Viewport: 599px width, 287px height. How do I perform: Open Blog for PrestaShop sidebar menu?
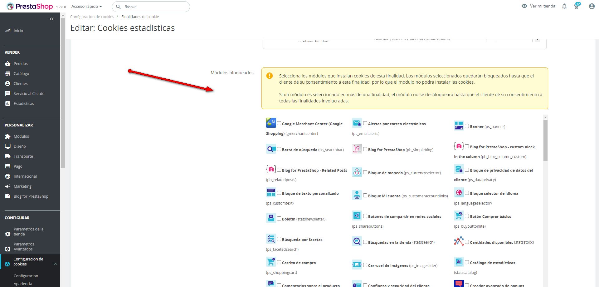click(31, 196)
